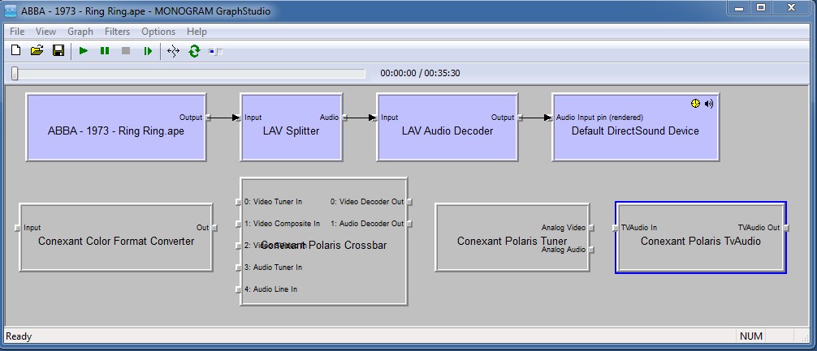Stop the graph playback

126,51
